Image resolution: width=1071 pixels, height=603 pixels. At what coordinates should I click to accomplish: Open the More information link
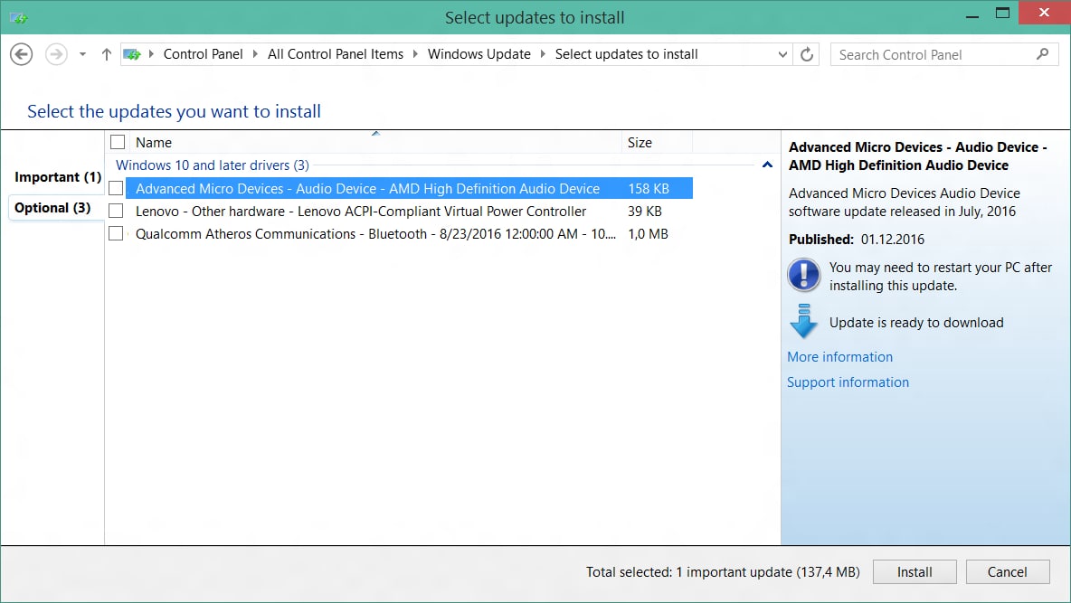[839, 356]
